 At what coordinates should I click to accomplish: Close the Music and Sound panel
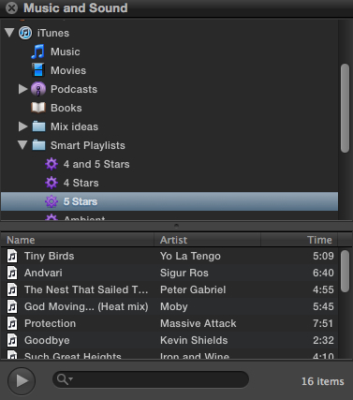click(11, 7)
